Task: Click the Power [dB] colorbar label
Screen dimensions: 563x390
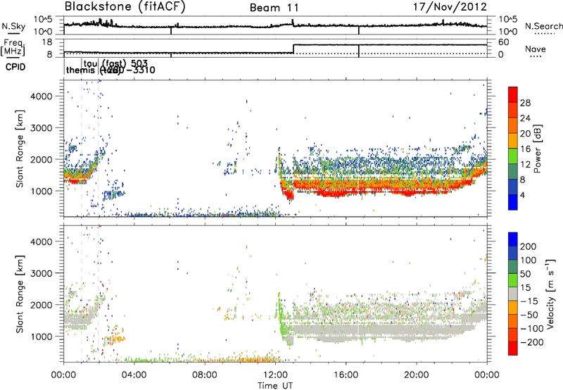Action: tap(538, 149)
